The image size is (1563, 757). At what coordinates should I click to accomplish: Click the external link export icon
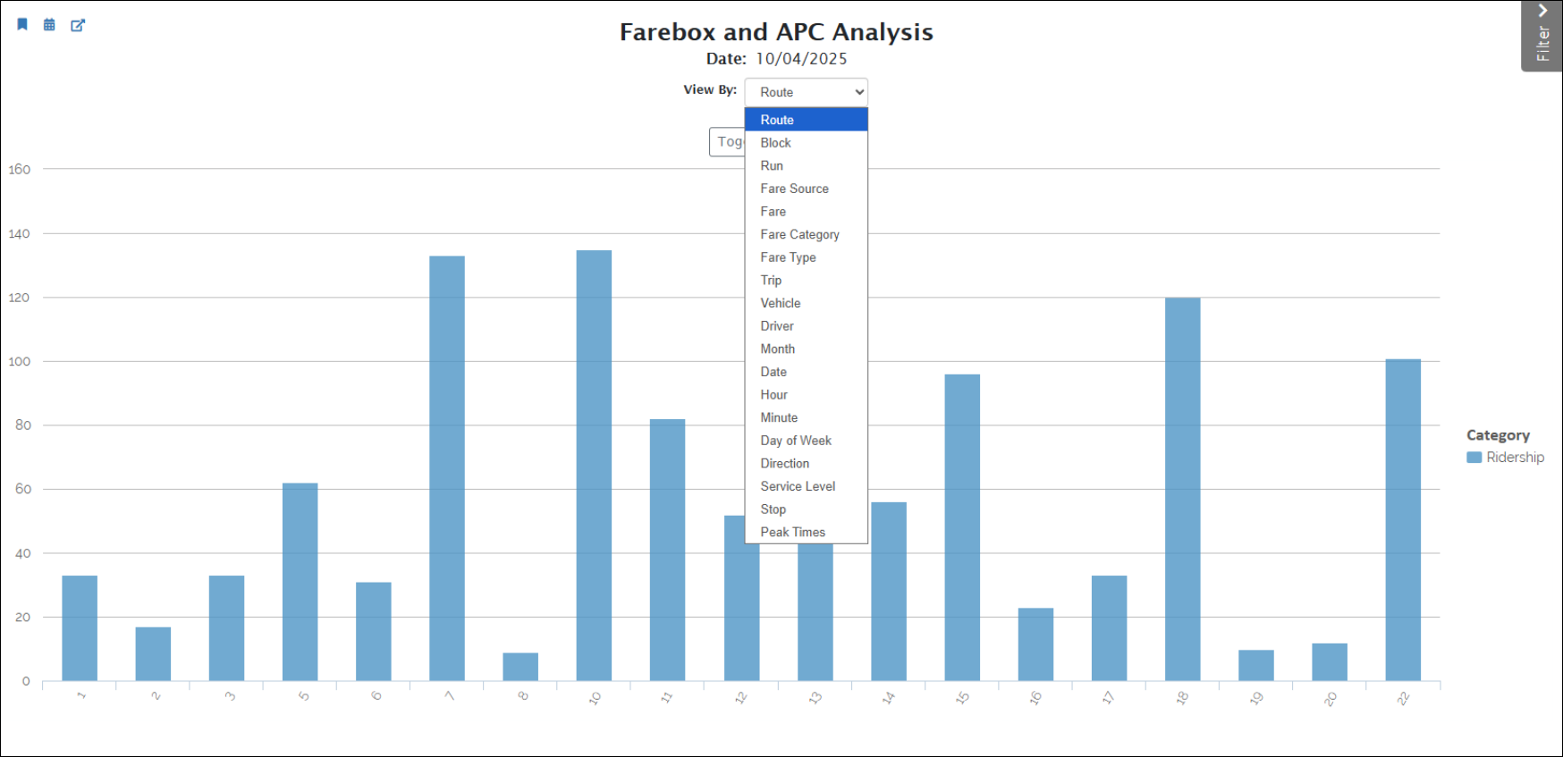pos(78,25)
